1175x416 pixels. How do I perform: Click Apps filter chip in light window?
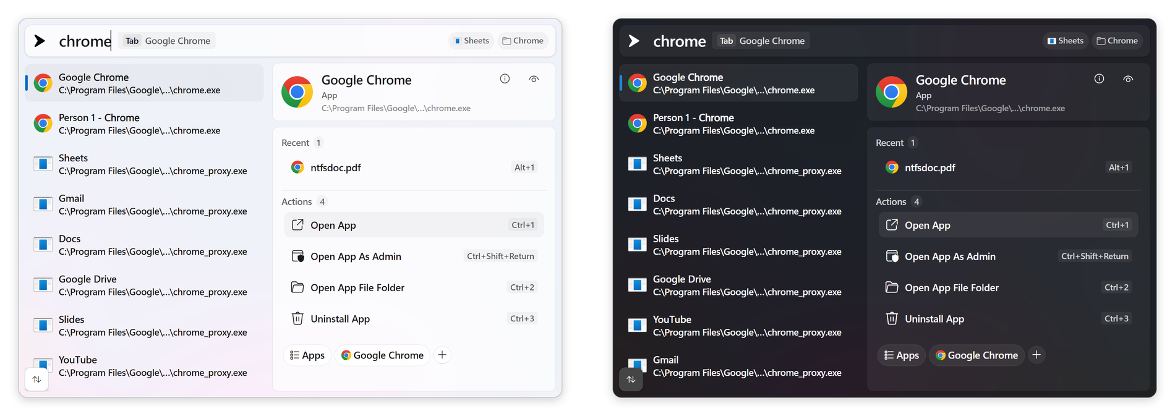pos(307,355)
